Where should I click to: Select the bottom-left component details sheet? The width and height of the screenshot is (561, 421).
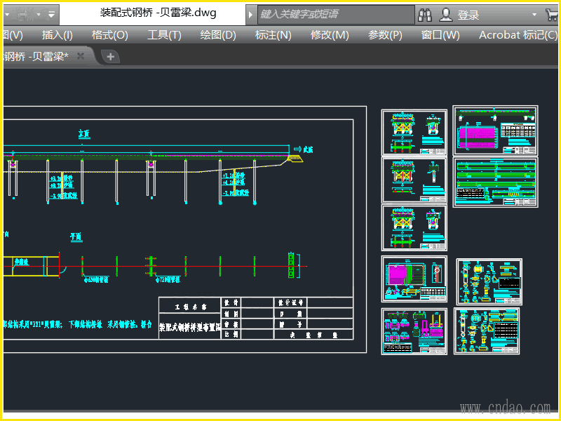(414, 331)
